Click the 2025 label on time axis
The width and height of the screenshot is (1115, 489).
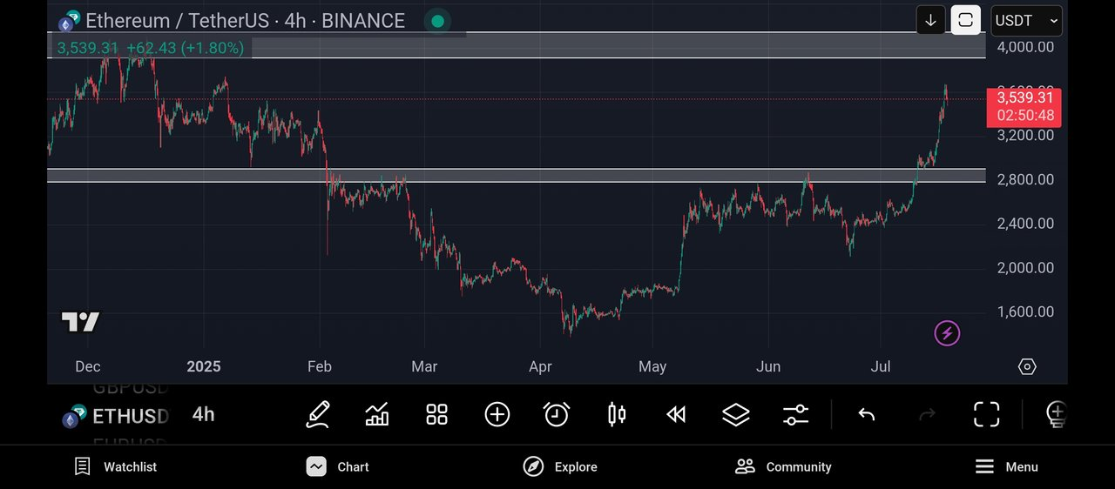(x=203, y=366)
